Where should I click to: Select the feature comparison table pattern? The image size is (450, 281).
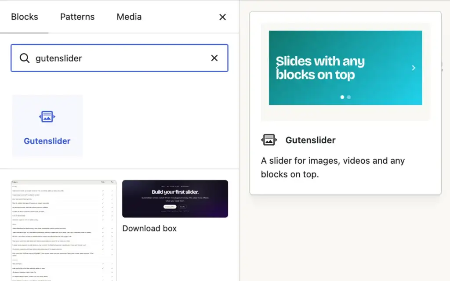click(x=64, y=231)
